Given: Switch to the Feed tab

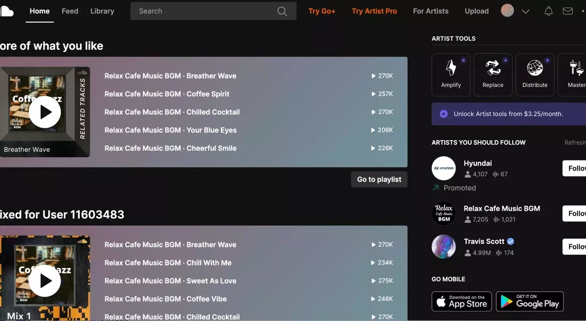Looking at the screenshot, I should [x=70, y=11].
